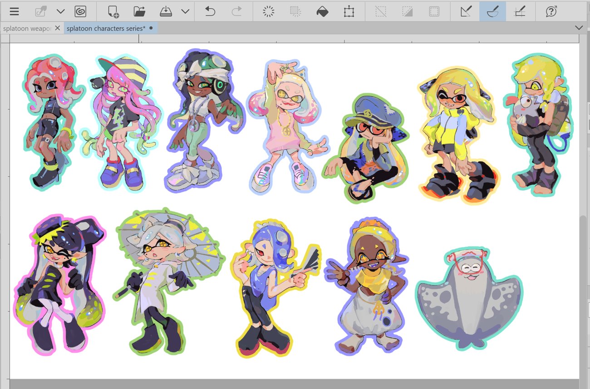Open CLIP STUDIO launcher spiral icon

[x=80, y=11]
